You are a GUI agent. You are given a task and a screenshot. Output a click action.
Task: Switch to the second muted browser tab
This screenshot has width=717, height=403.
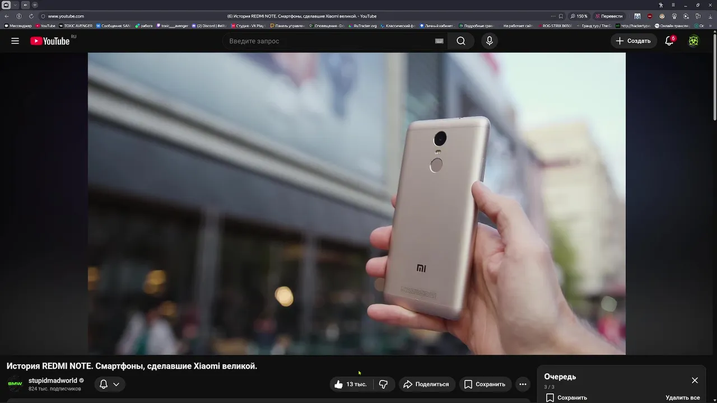point(25,5)
